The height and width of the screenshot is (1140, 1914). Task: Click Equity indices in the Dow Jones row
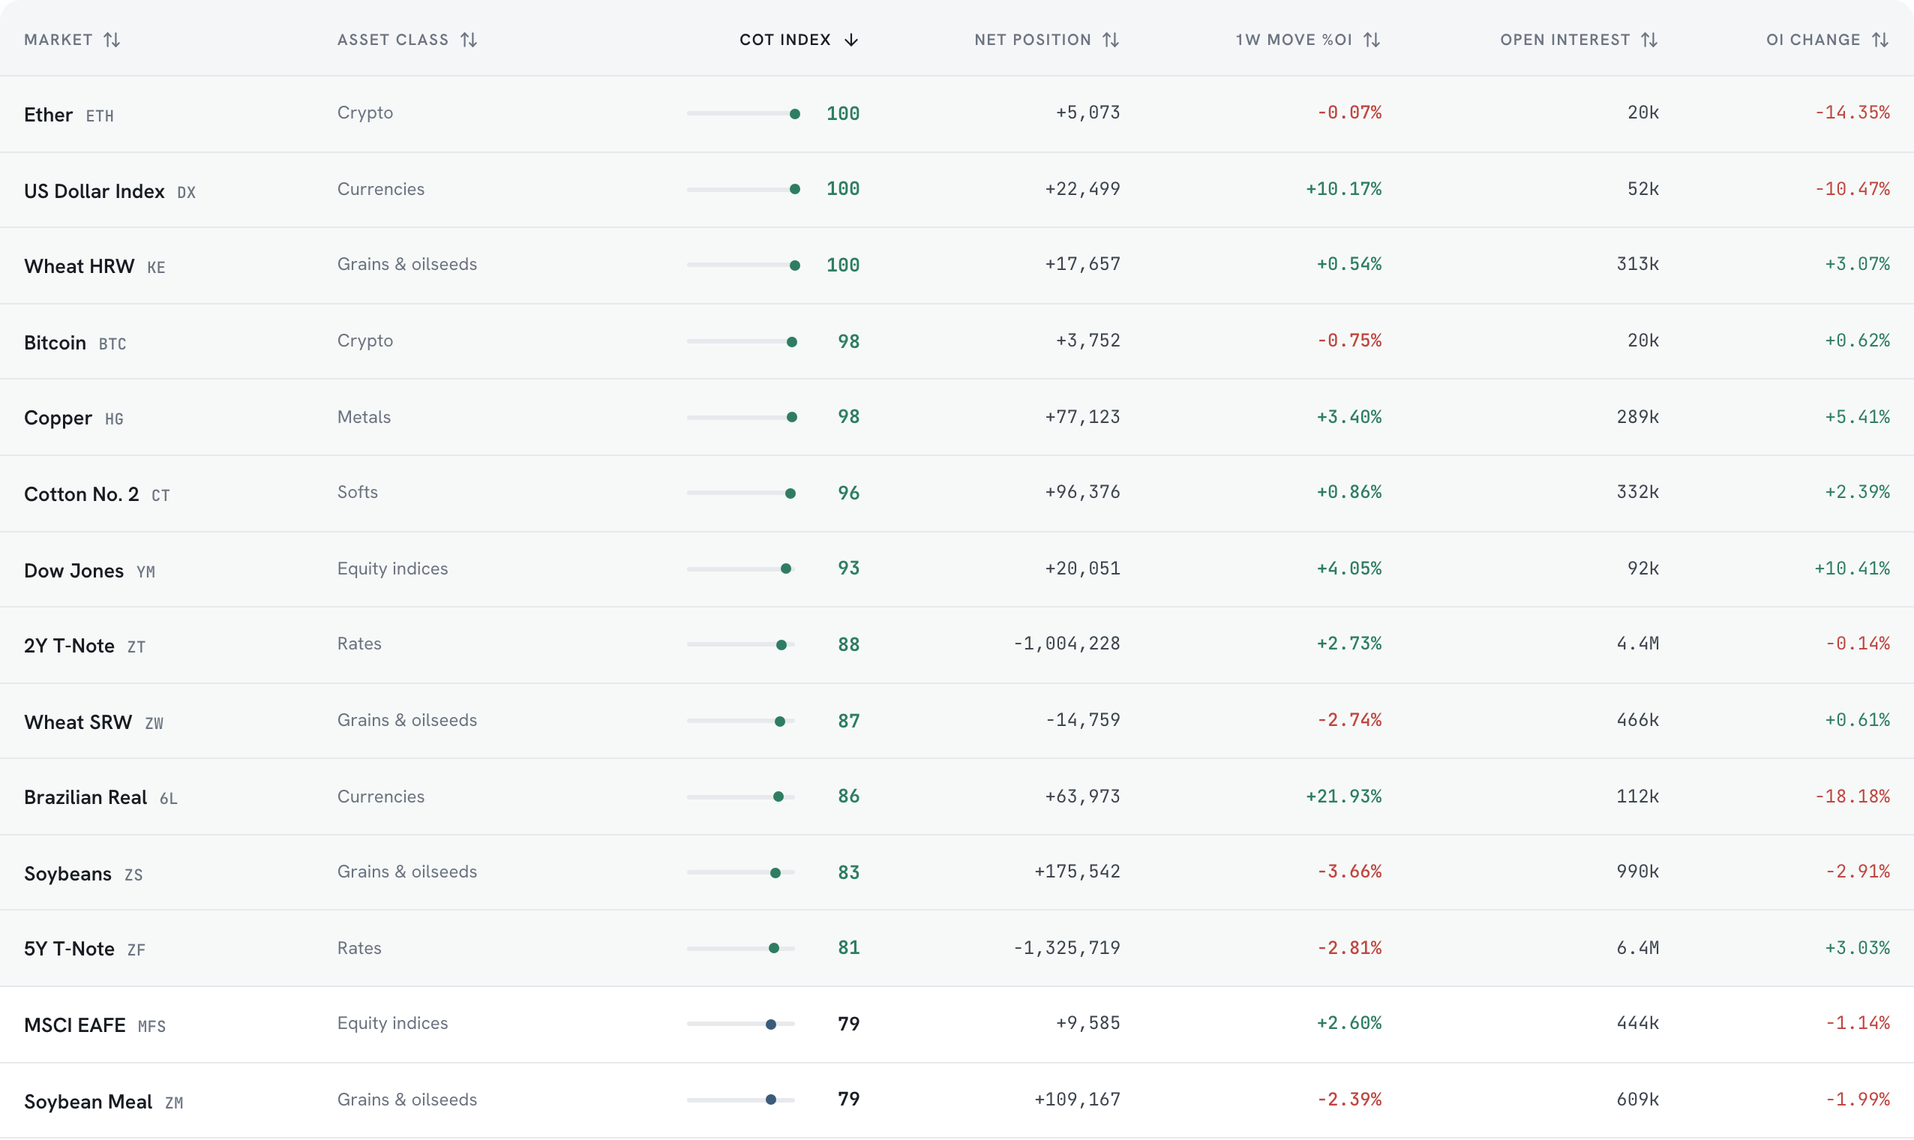pos(392,568)
